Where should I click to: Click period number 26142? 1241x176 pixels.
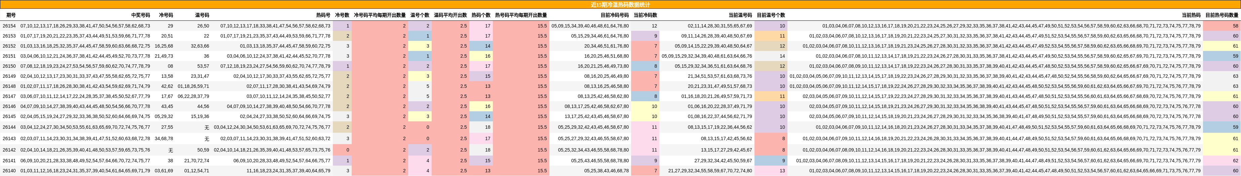[x=9, y=150]
